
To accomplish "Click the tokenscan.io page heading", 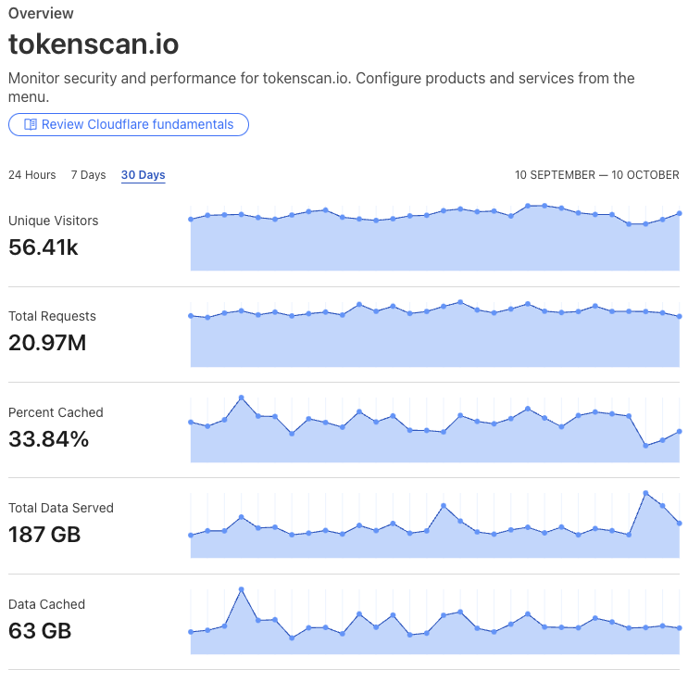I will [x=94, y=44].
